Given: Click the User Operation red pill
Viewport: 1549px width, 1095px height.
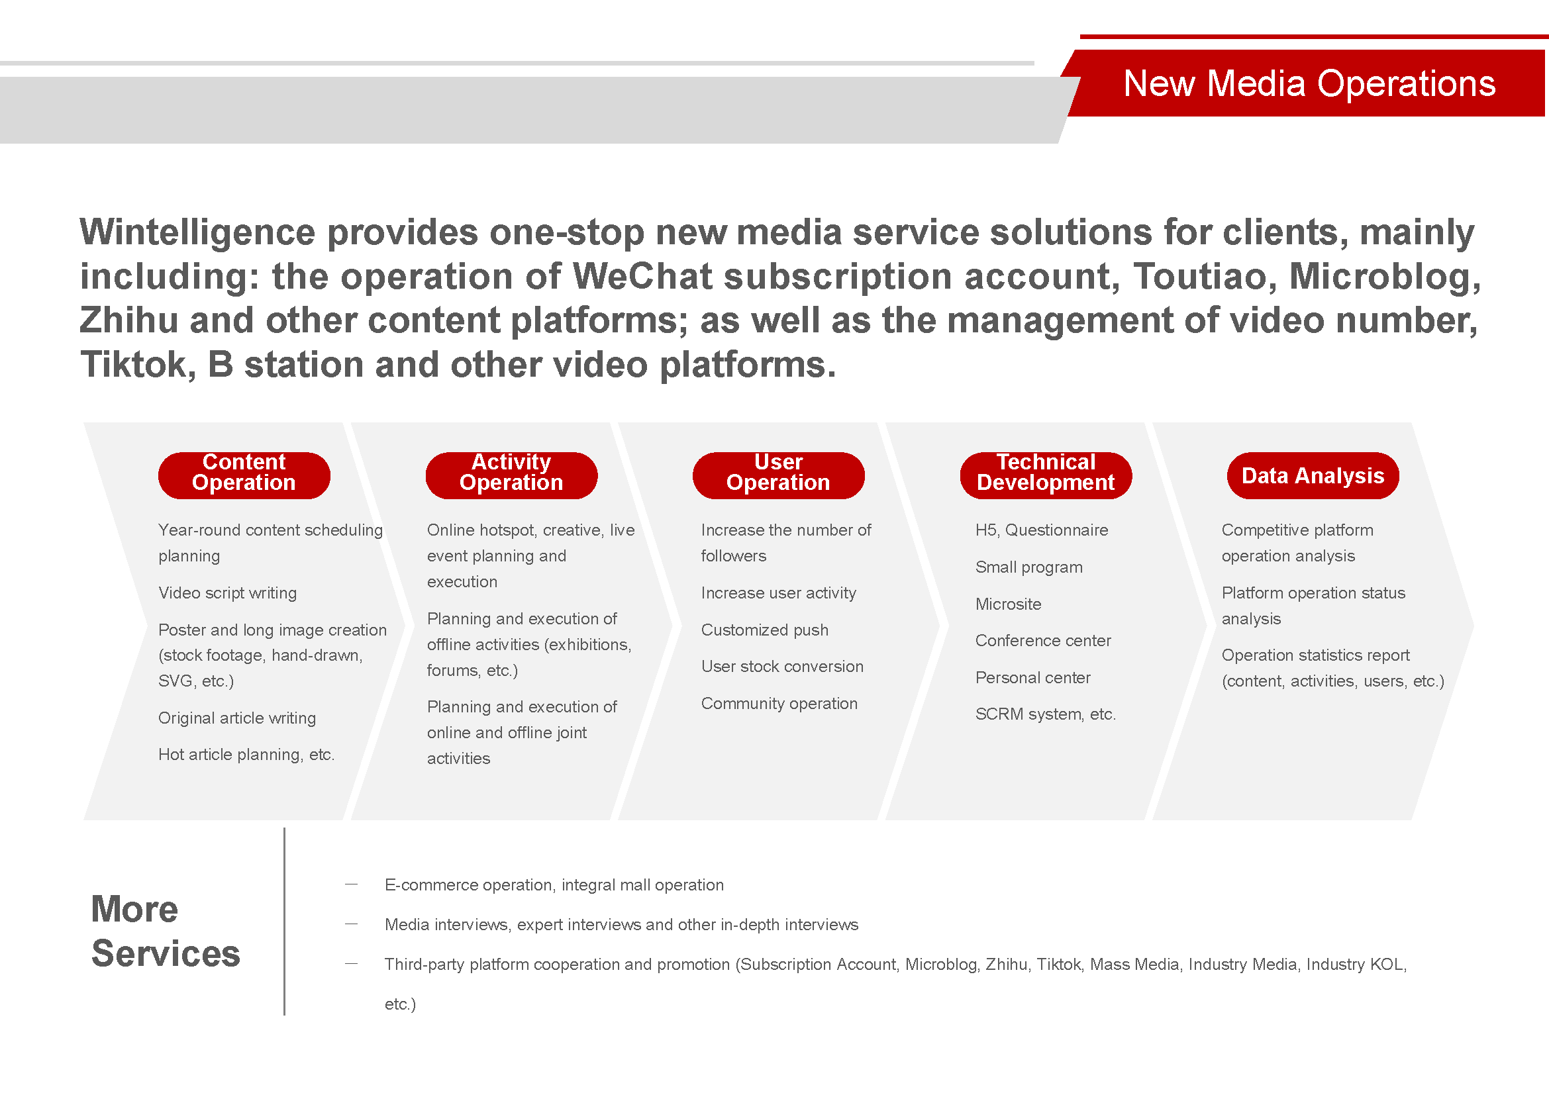Looking at the screenshot, I should click(778, 475).
